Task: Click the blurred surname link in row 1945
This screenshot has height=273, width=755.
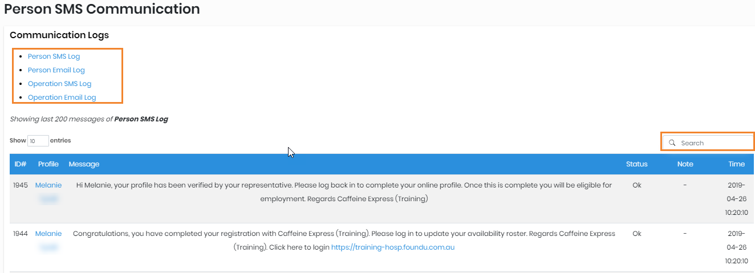Action: click(x=48, y=199)
